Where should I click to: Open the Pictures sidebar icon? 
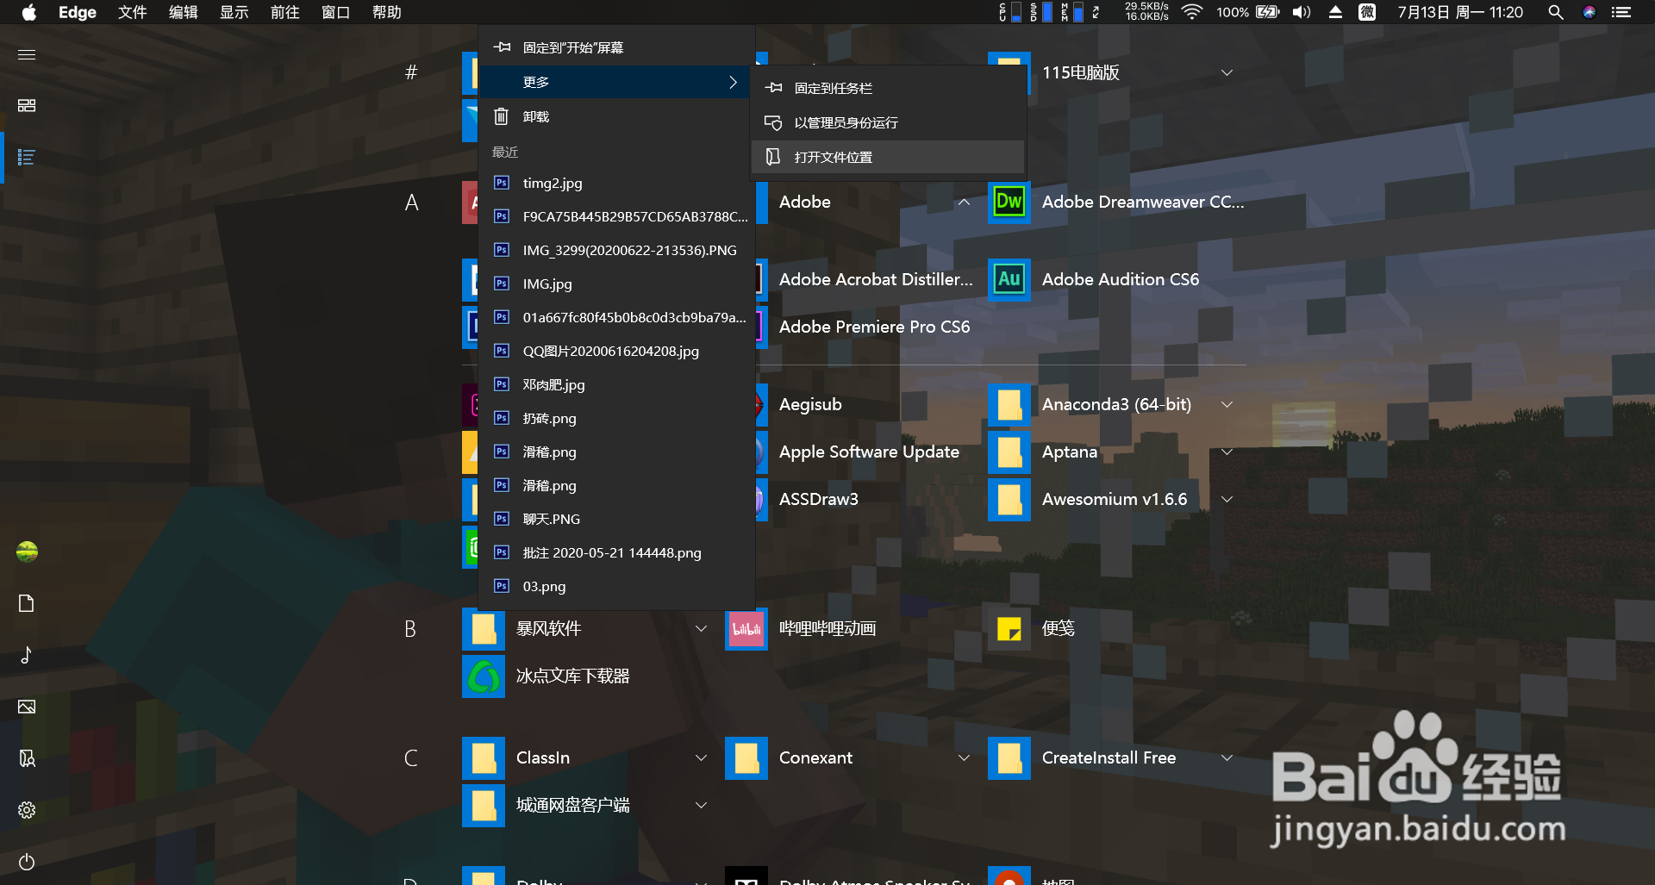coord(27,707)
